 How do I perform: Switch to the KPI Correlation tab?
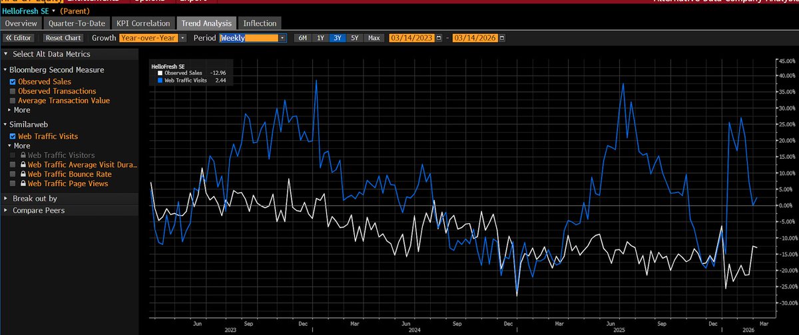[142, 23]
